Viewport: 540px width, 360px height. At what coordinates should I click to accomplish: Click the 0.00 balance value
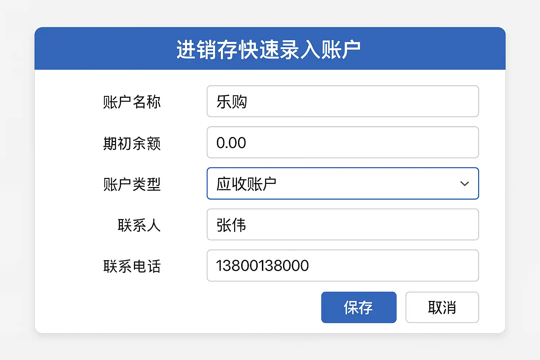(231, 143)
